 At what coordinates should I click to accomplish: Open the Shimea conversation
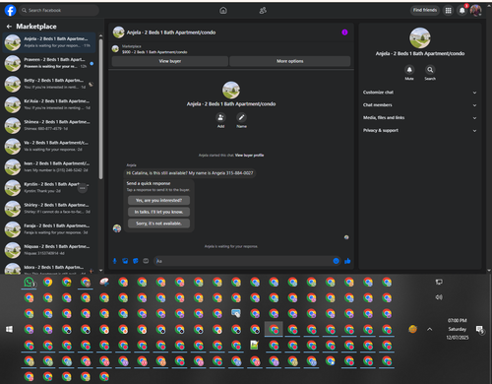pos(49,125)
